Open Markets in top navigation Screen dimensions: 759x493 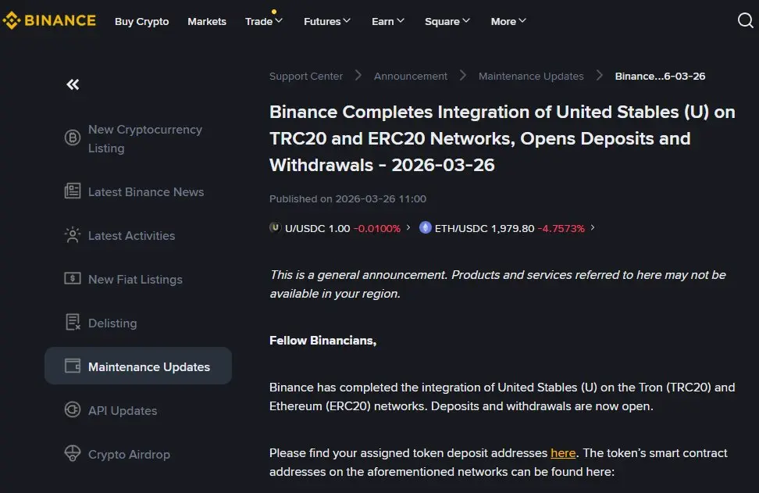click(207, 21)
